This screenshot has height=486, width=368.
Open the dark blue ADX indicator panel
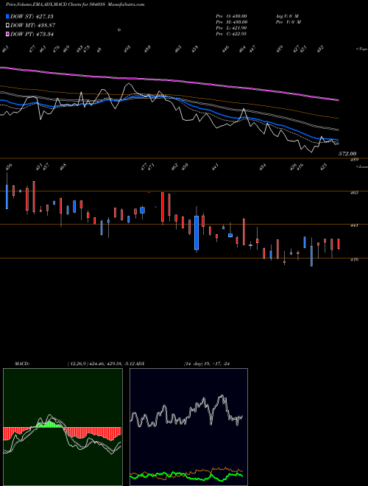pyautogui.click(x=188, y=427)
